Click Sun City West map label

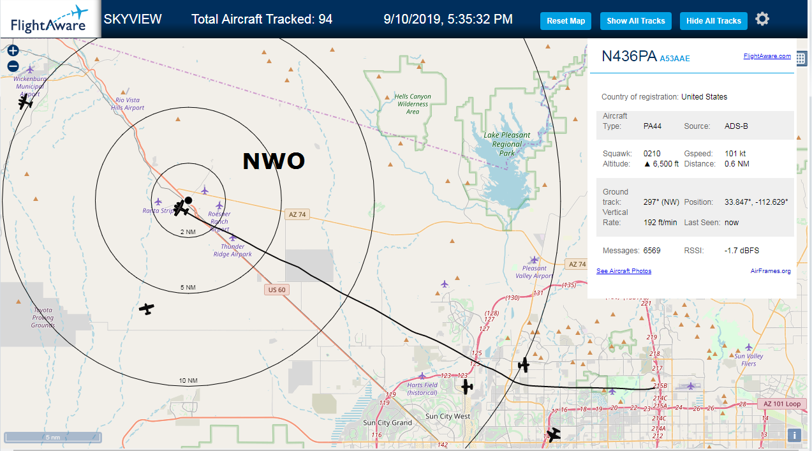point(448,417)
